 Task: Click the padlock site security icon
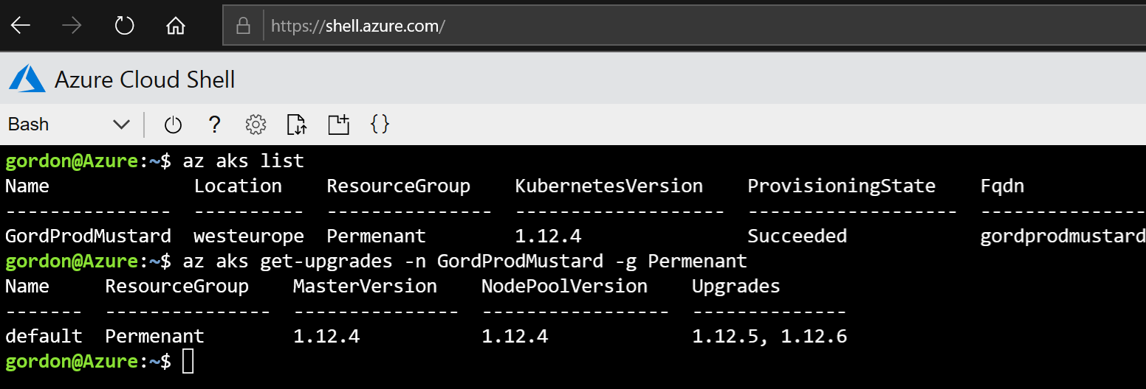[242, 27]
